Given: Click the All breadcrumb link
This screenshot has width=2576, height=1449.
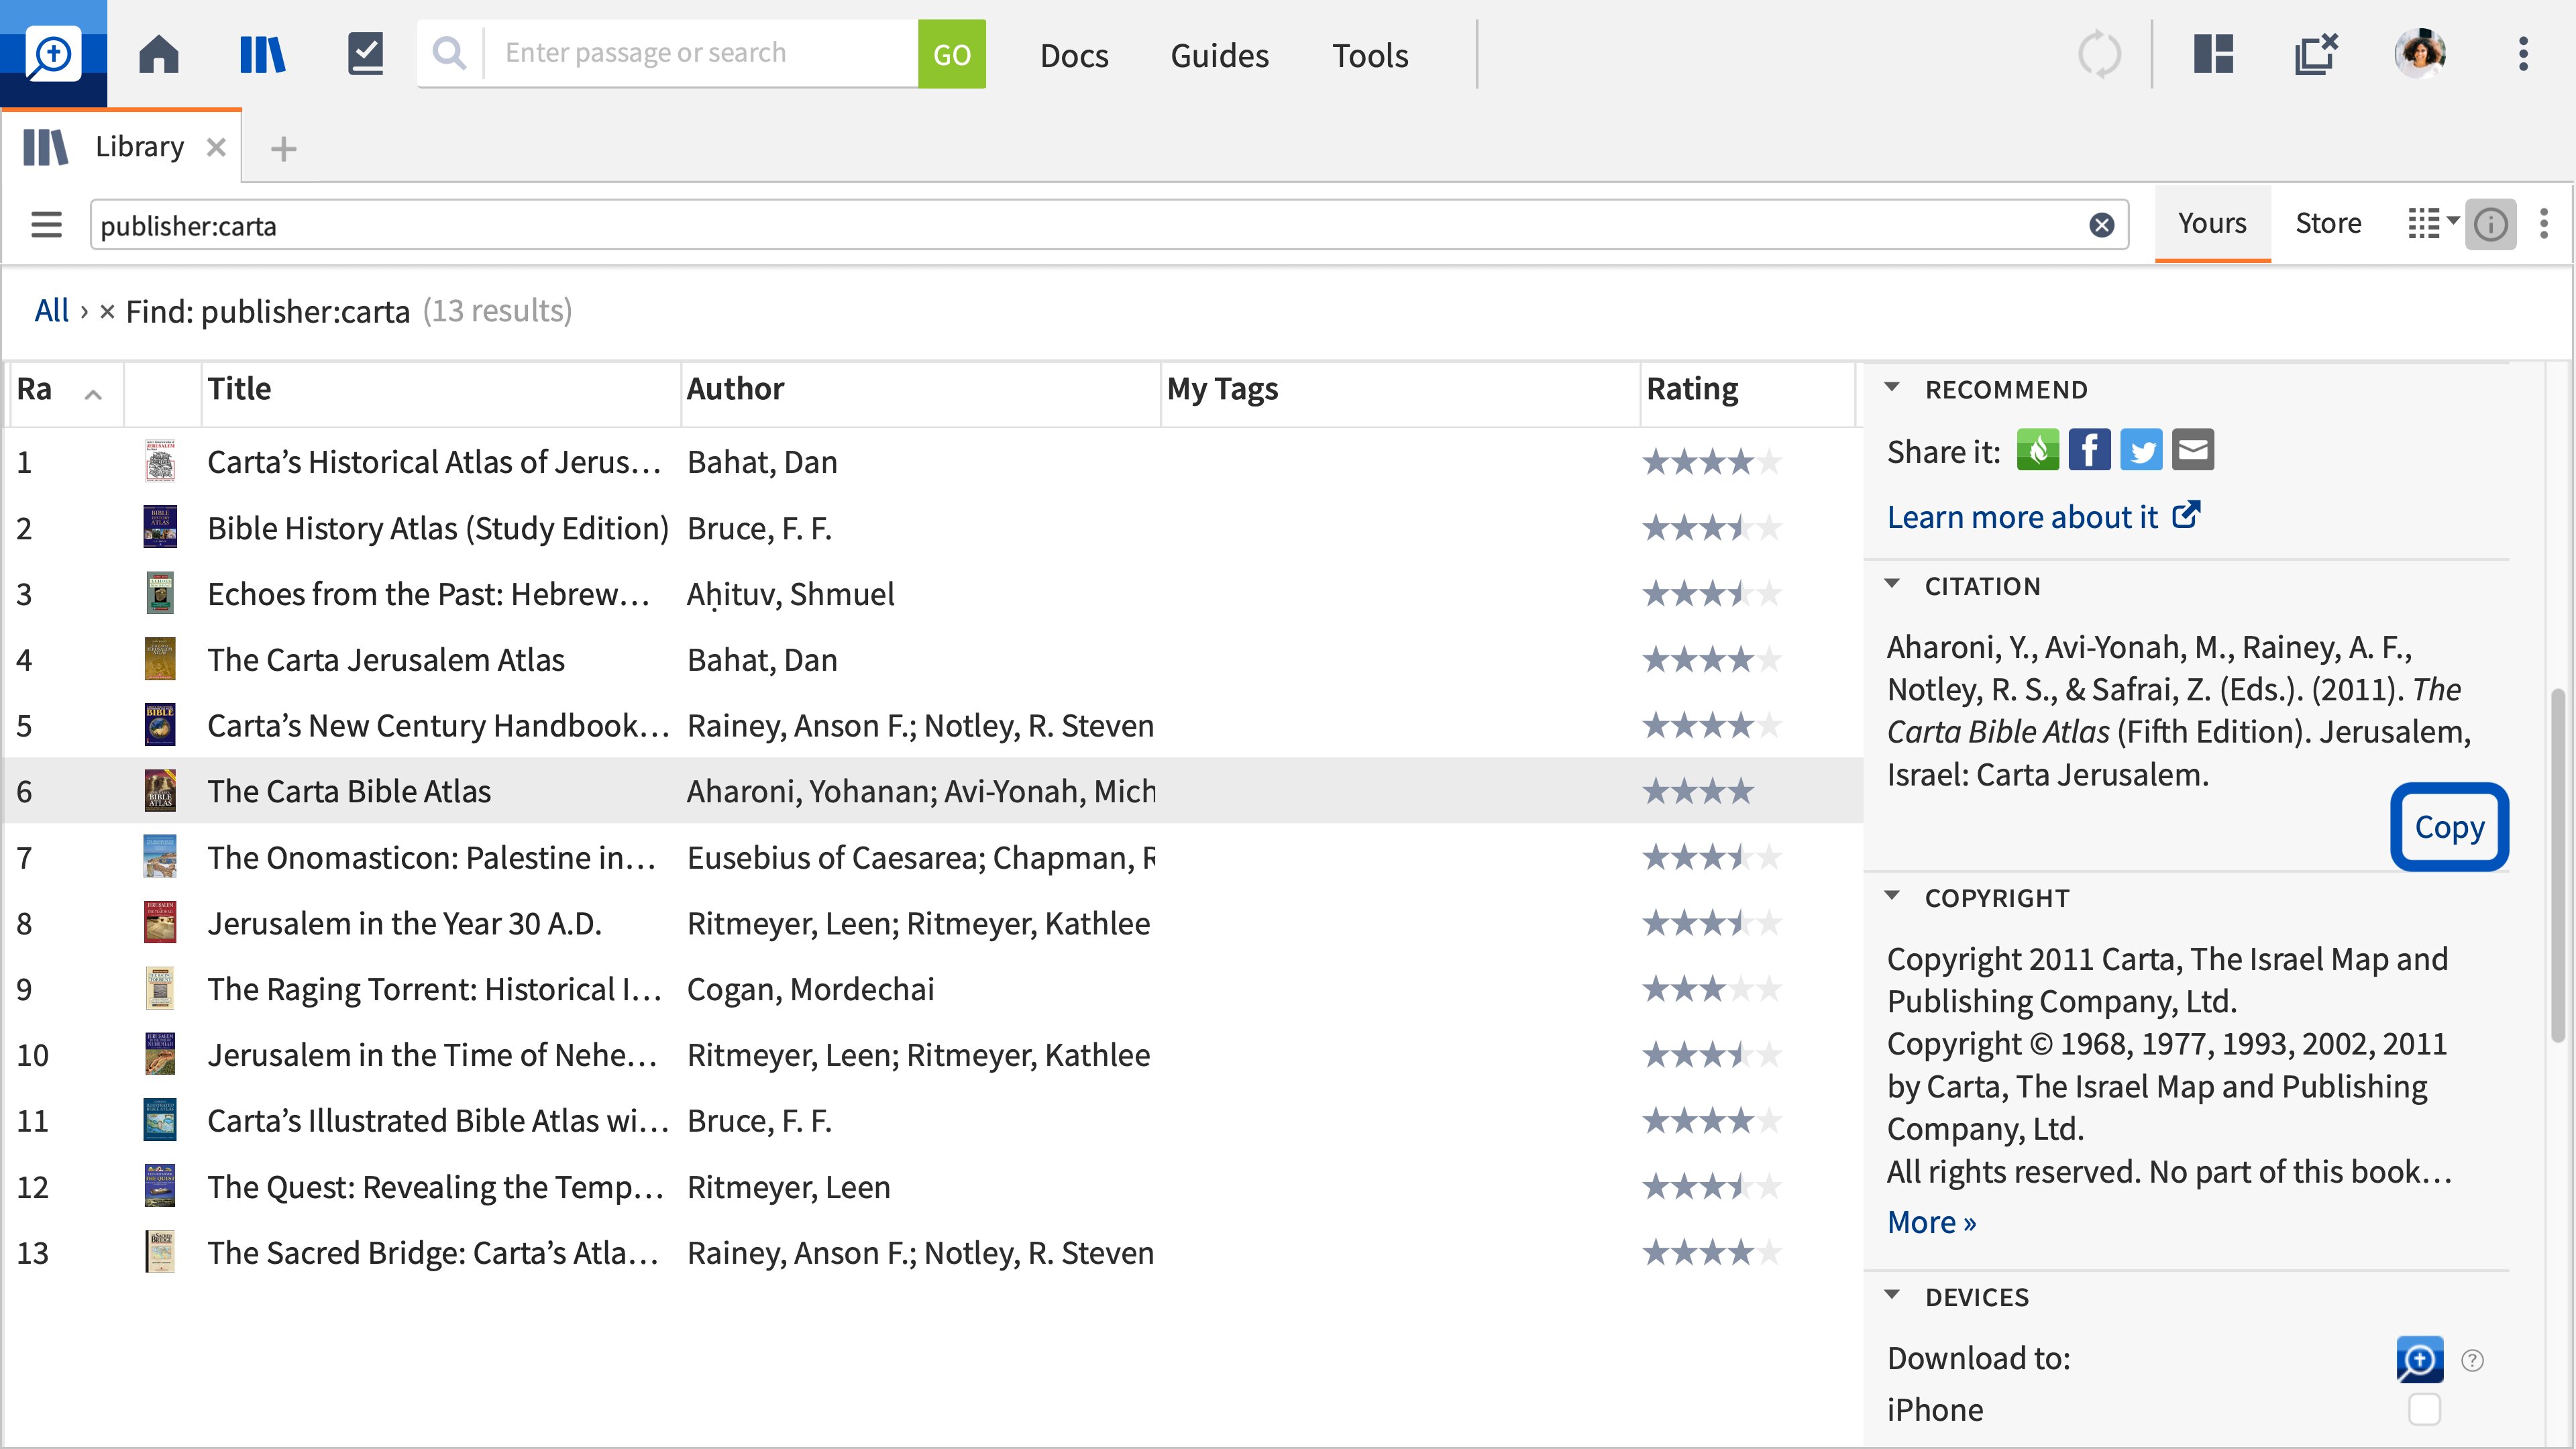Looking at the screenshot, I should tap(51, 311).
